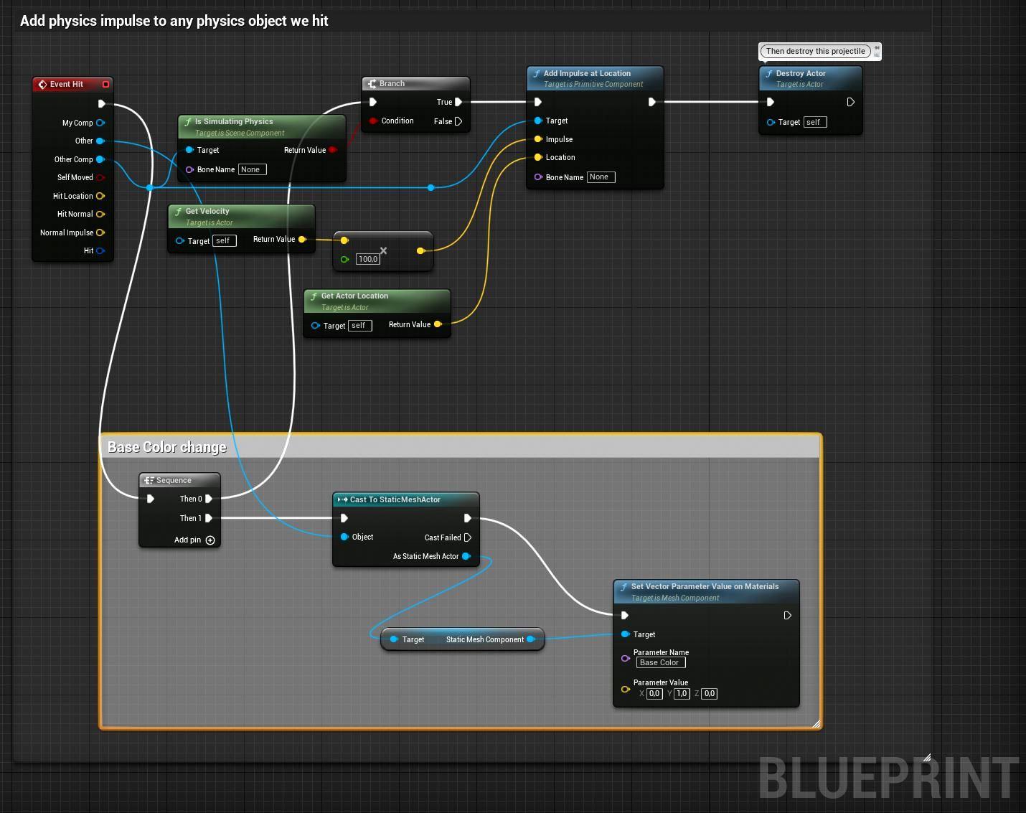Click the Get Velocity Target self field
Screen dimensions: 1026x813
[224, 240]
